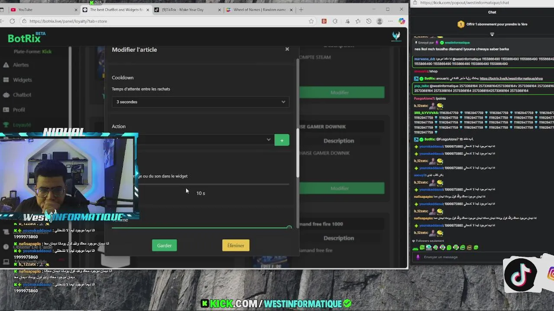Open the browser extensions puzzle icon
554x311 pixels.
point(335,21)
